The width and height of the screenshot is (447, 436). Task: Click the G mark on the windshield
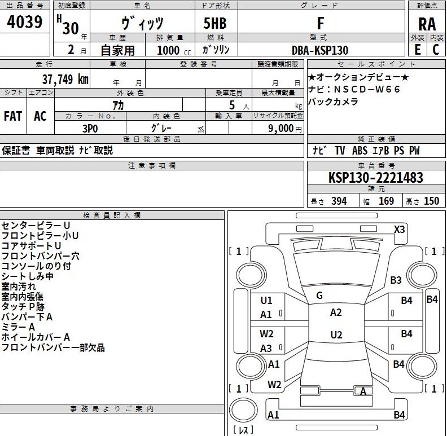click(319, 296)
